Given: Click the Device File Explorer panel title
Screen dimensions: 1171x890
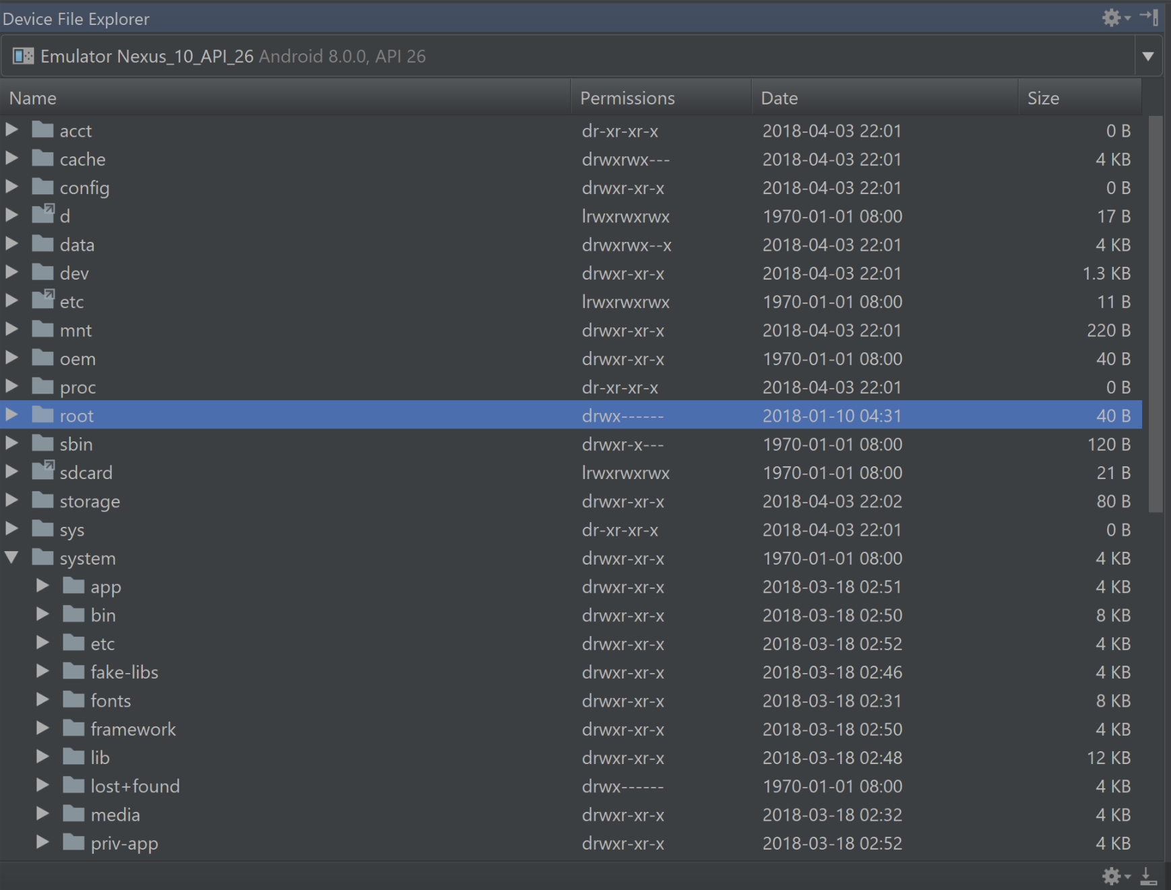Looking at the screenshot, I should click(x=76, y=18).
